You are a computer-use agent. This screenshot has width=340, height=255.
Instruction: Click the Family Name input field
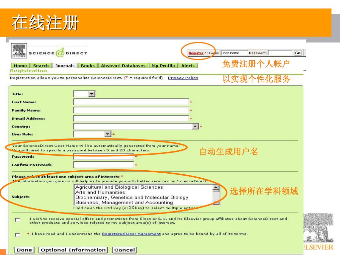click(131, 110)
